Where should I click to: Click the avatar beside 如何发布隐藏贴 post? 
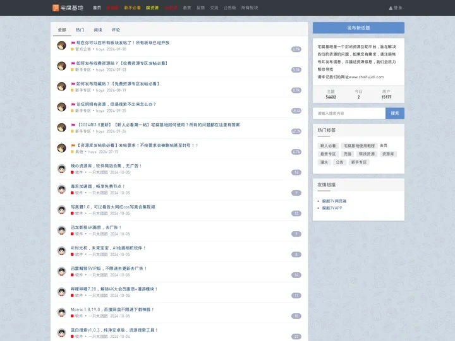point(61,87)
